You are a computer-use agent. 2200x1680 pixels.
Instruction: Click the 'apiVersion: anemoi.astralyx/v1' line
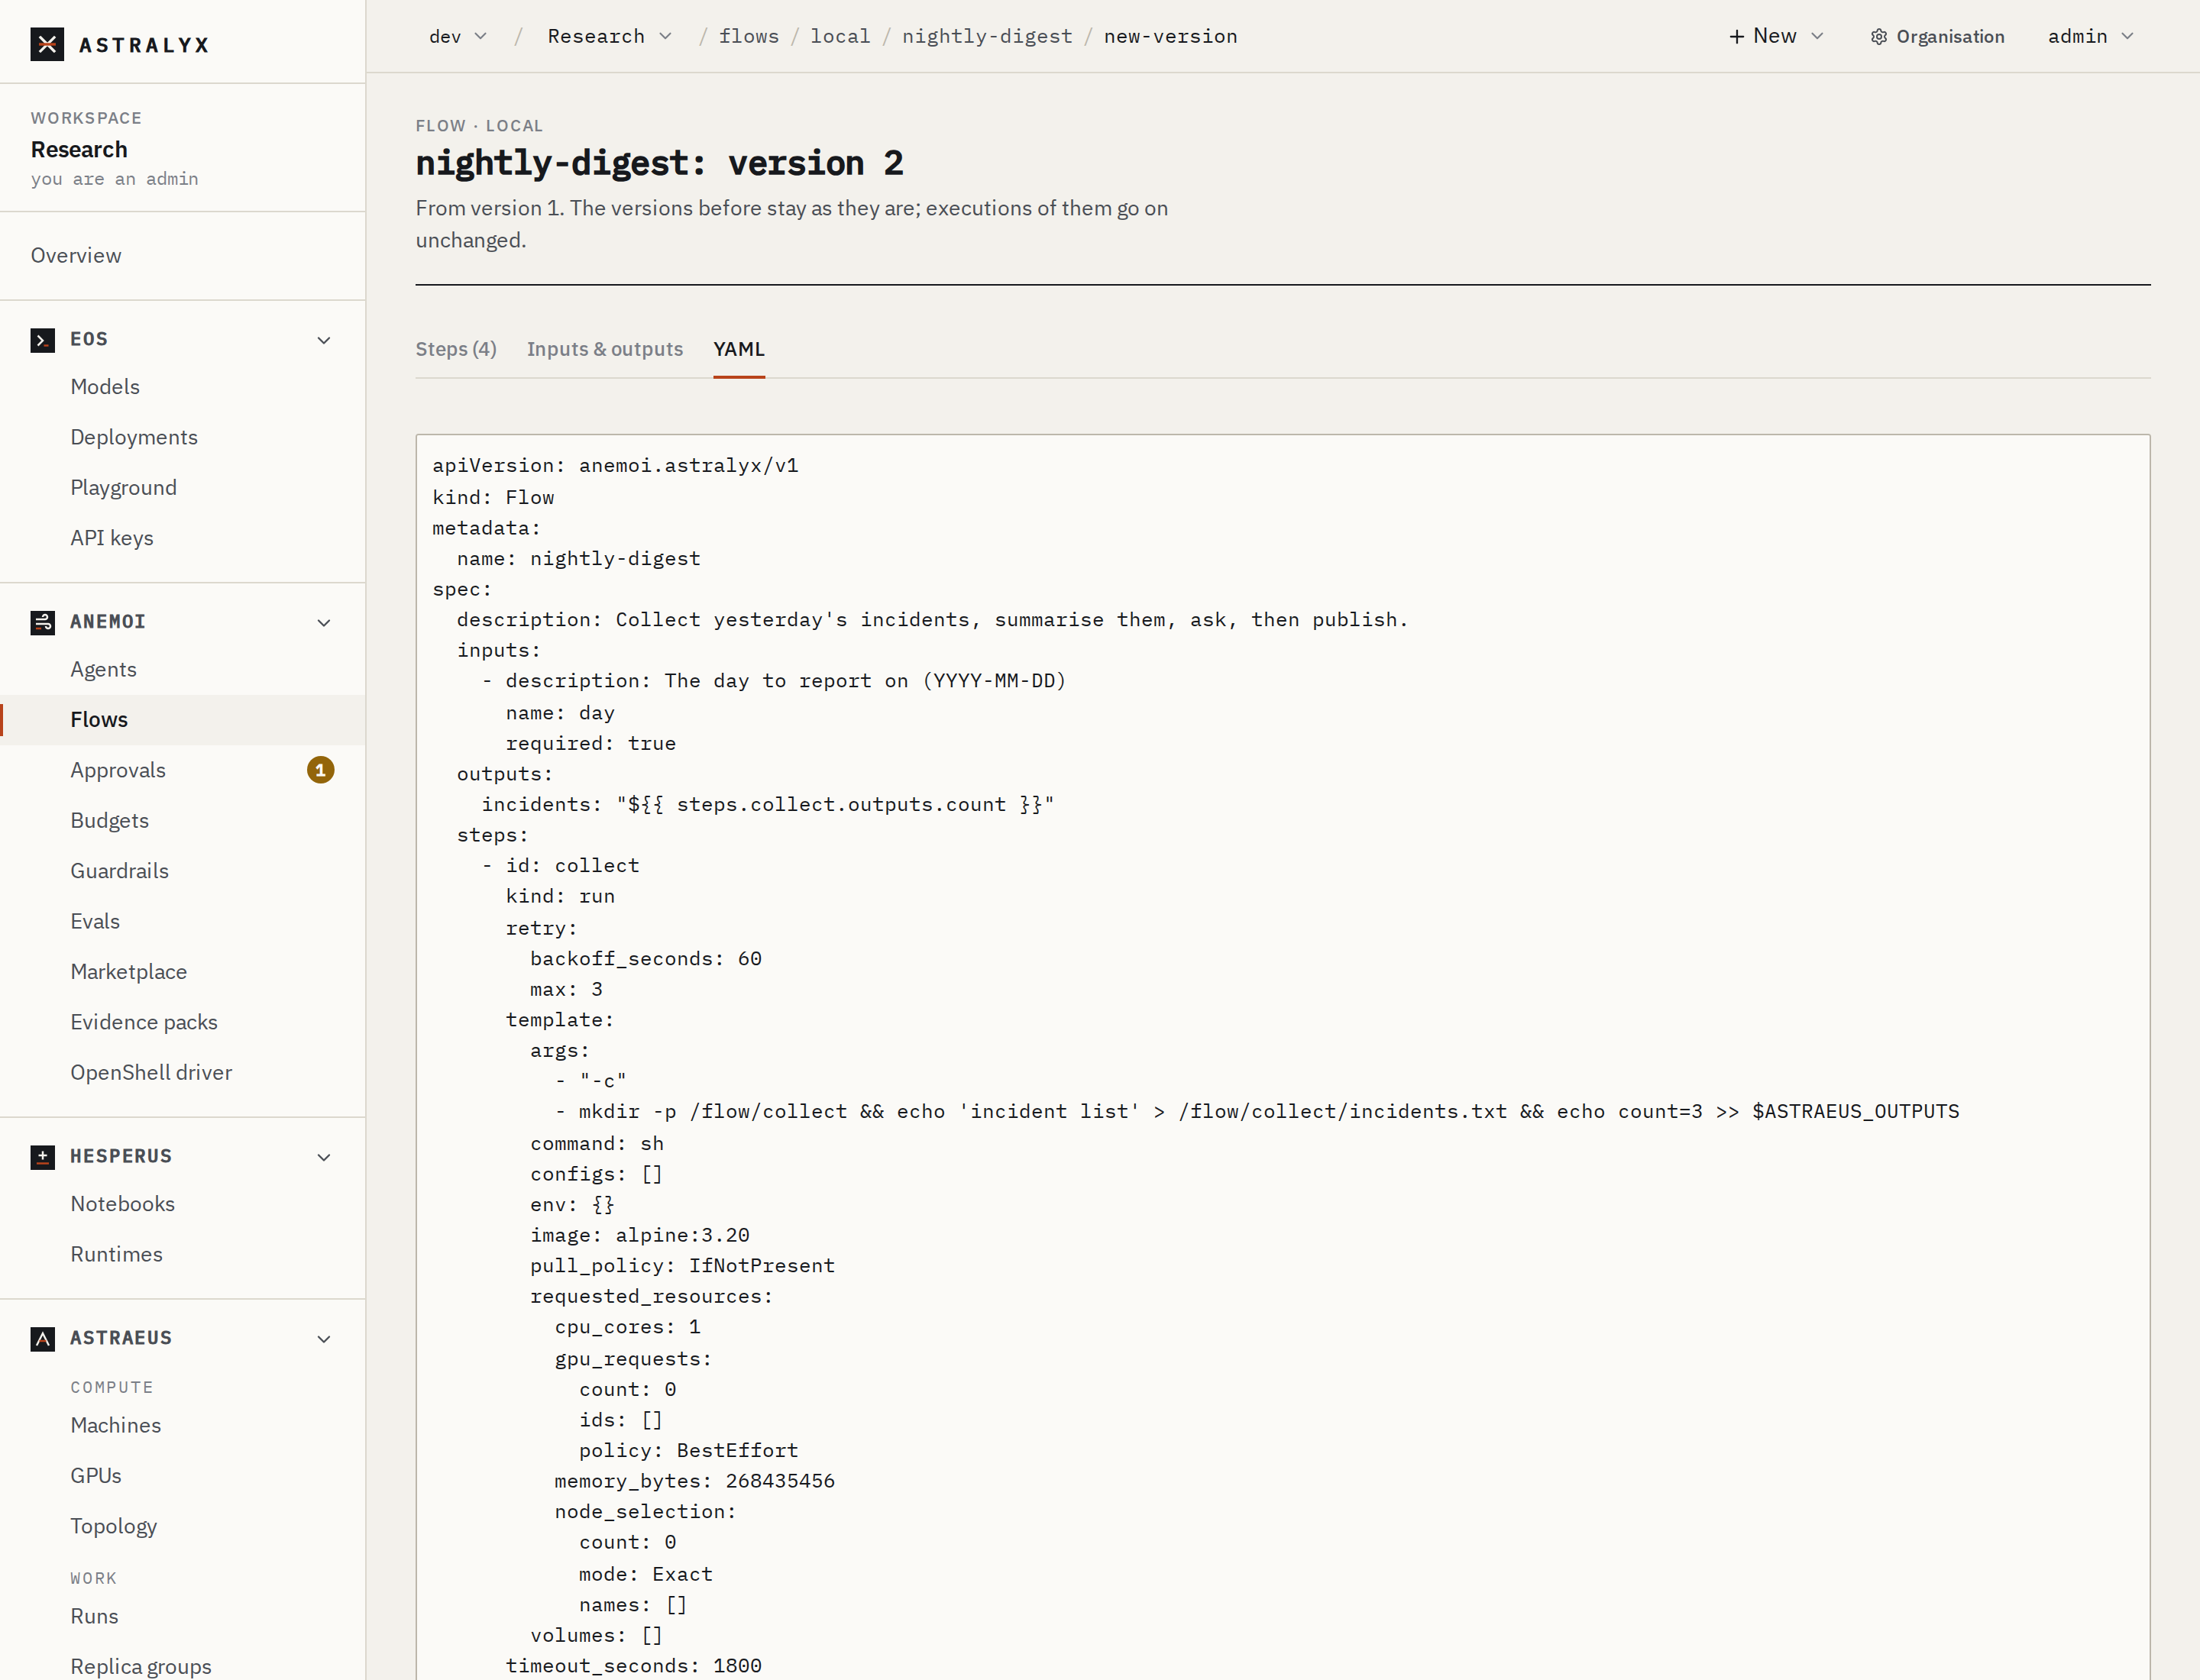615,466
